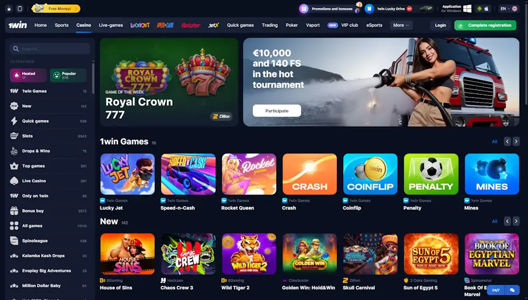Click the sidebar categories scrollbar
The width and height of the screenshot is (528, 300).
93,78
